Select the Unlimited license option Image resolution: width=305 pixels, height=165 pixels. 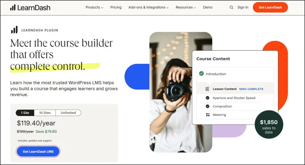click(x=68, y=113)
